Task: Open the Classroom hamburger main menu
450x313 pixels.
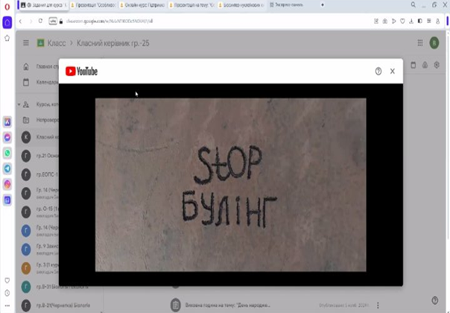Action: point(26,43)
